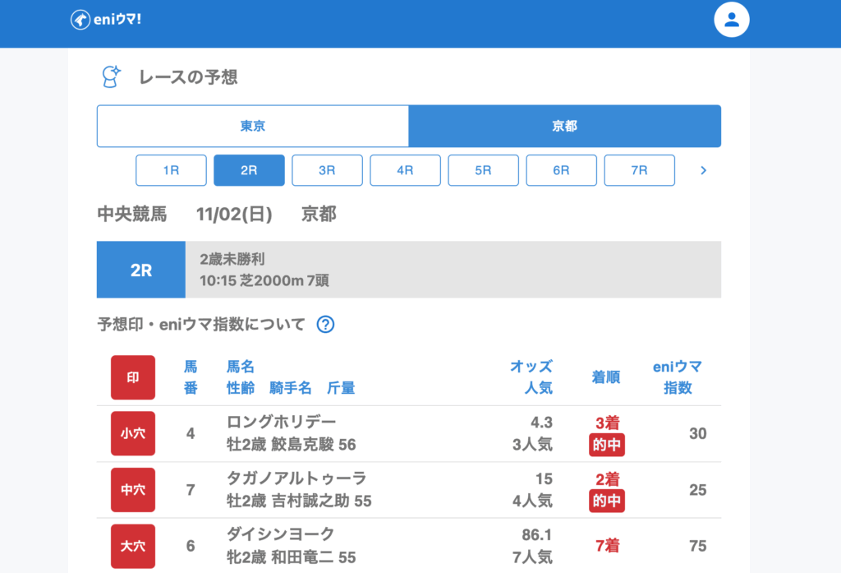Select the 京都 racecourse tab
Viewport: 841px width, 573px height.
(x=564, y=126)
